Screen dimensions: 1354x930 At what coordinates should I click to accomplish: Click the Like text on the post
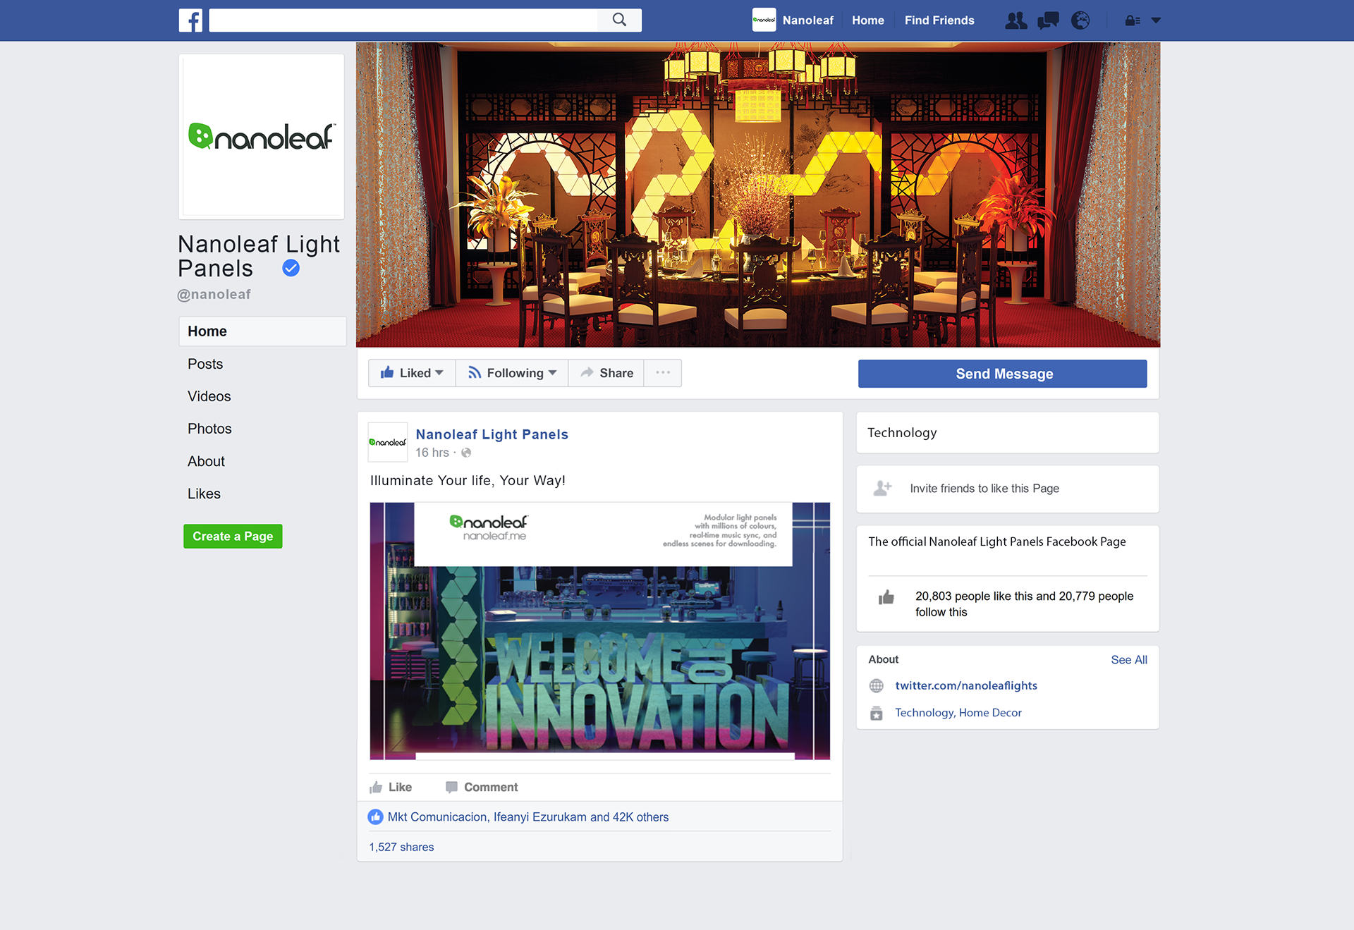point(400,787)
